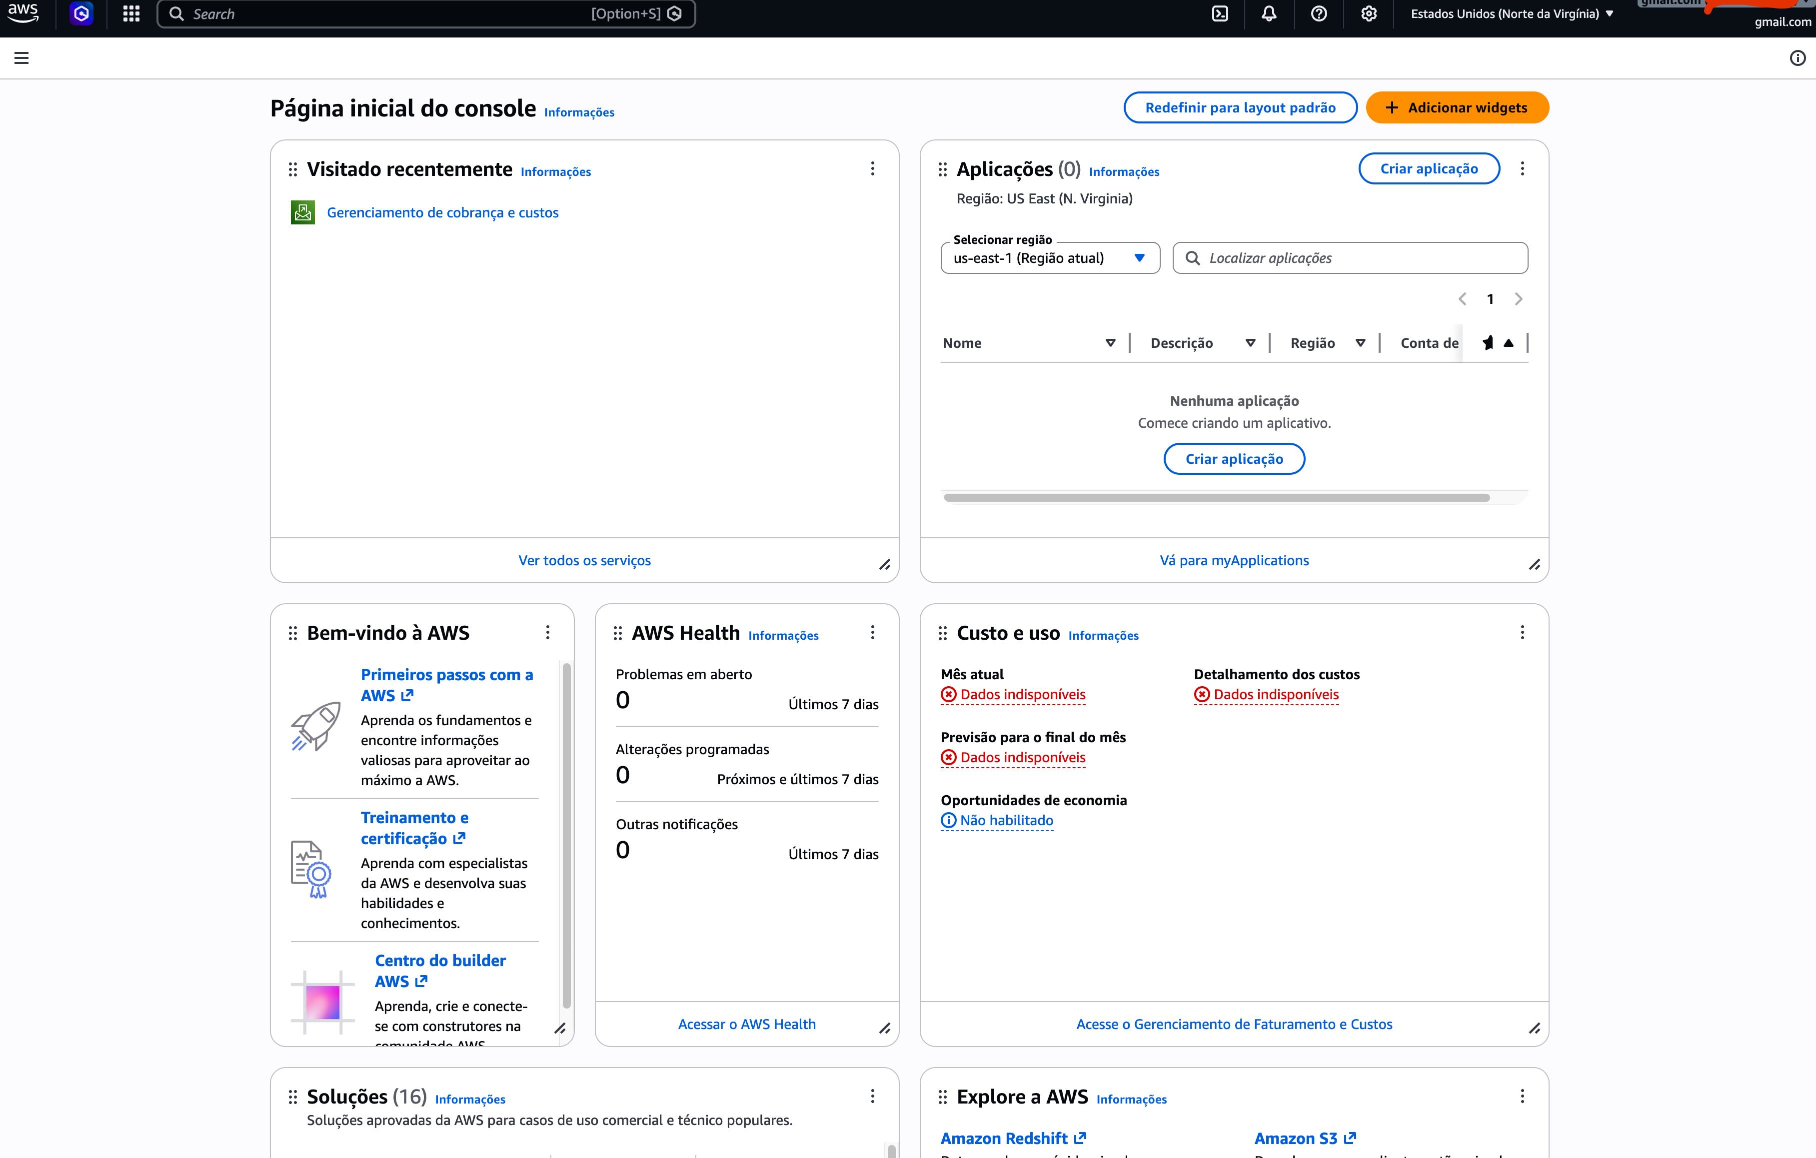Screen dimensions: 1816x1158
Task: Click the certificate icon for Treinamento
Action: point(311,869)
